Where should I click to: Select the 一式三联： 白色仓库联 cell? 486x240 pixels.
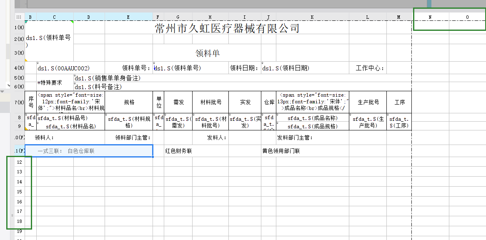point(89,151)
